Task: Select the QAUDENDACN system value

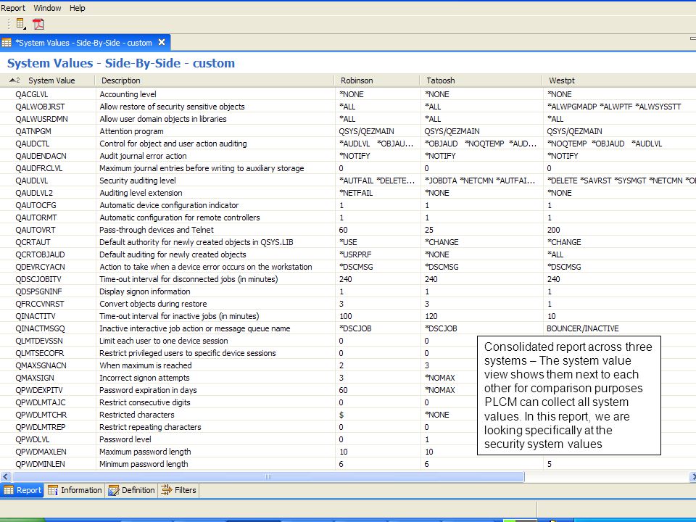Action: (41, 157)
